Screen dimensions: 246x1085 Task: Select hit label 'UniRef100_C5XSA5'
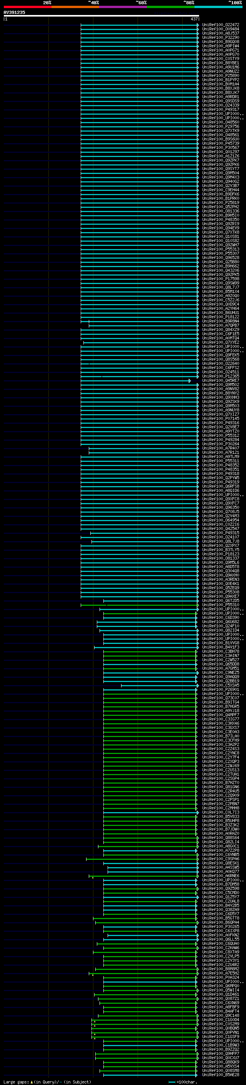[x=221, y=685]
